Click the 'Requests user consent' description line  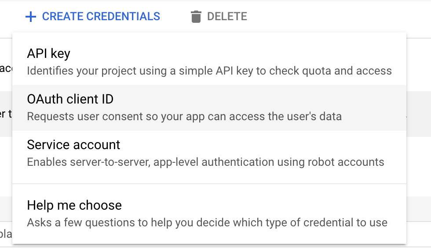(x=184, y=117)
